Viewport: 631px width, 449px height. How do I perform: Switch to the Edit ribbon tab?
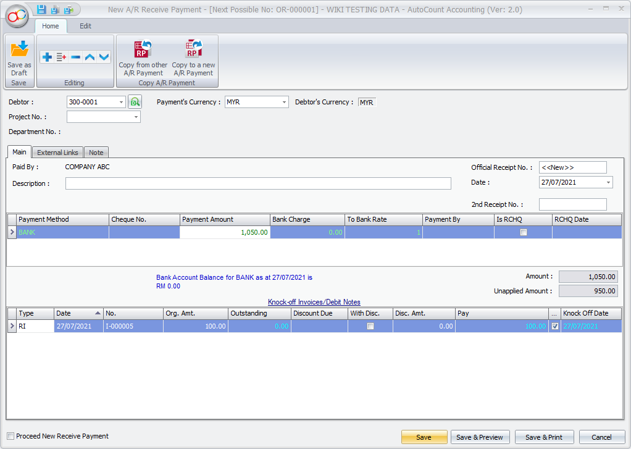[85, 26]
